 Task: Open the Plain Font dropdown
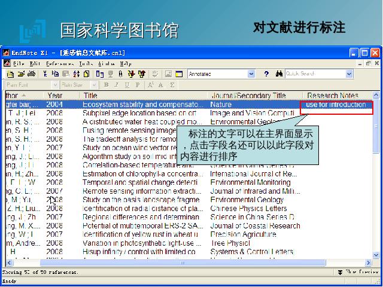52,85
